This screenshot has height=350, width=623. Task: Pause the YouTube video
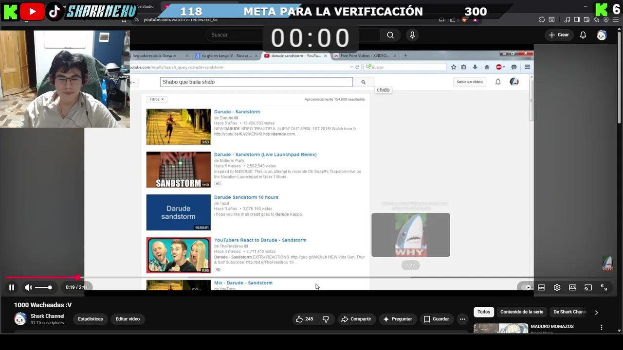click(x=12, y=287)
